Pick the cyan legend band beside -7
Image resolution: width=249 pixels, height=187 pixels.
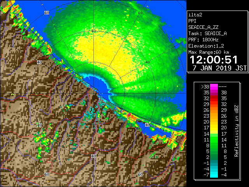[x=214, y=175]
